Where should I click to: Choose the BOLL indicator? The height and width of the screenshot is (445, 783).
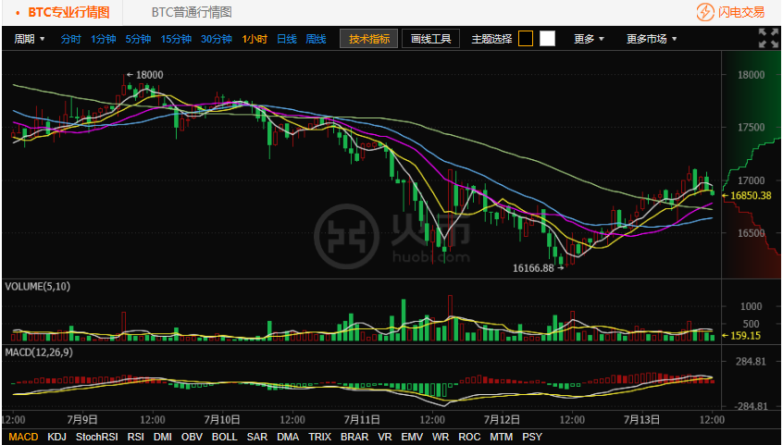coord(224,436)
